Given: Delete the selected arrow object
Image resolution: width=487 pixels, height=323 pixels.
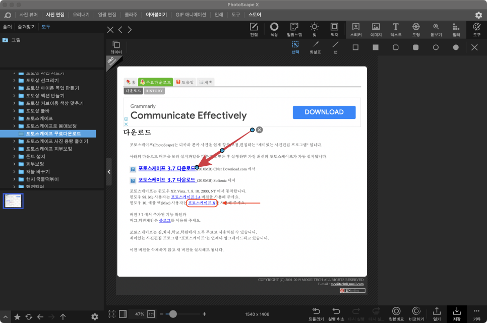Looking at the screenshot, I should (259, 130).
